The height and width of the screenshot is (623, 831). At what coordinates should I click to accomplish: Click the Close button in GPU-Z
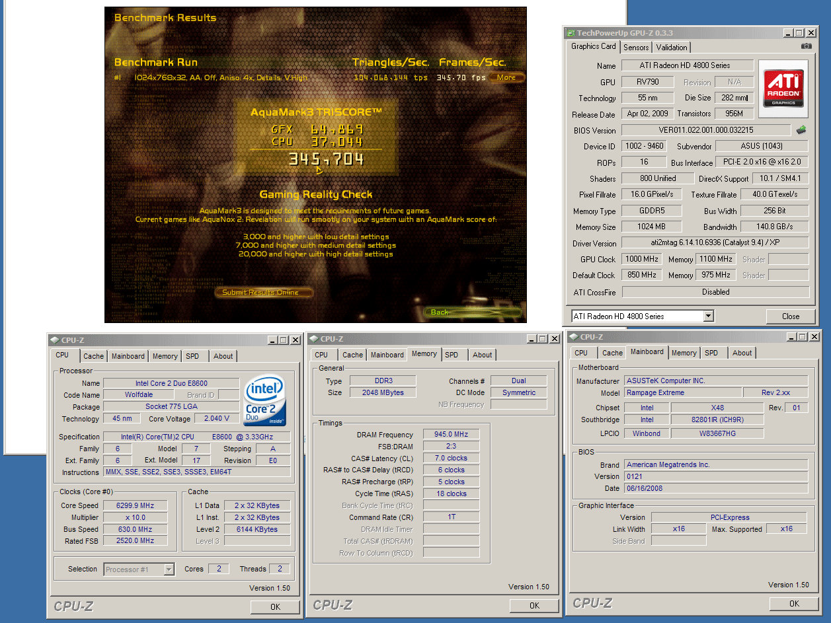[x=791, y=316]
